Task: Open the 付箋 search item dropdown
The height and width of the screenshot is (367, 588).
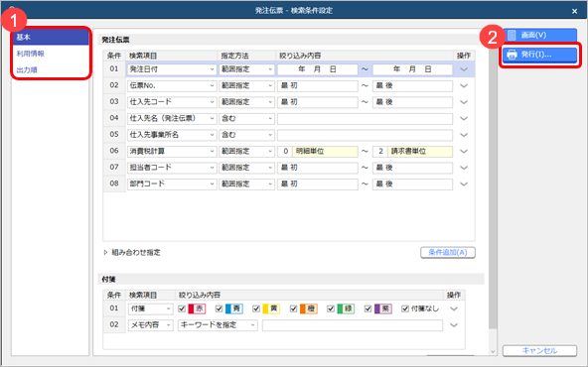Action: (x=150, y=308)
